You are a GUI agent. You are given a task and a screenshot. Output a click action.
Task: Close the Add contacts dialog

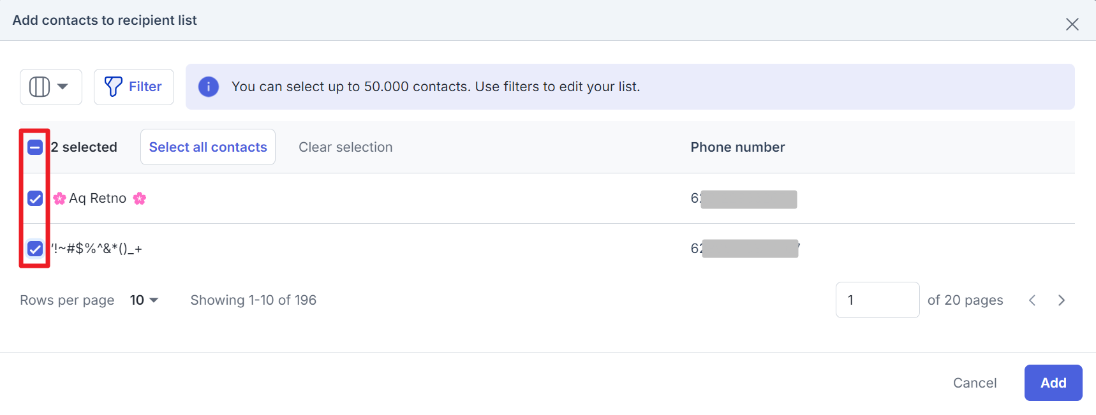coord(1072,24)
